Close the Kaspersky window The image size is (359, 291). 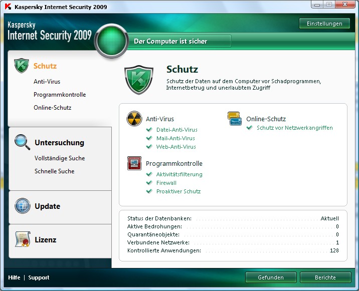tap(345, 5)
